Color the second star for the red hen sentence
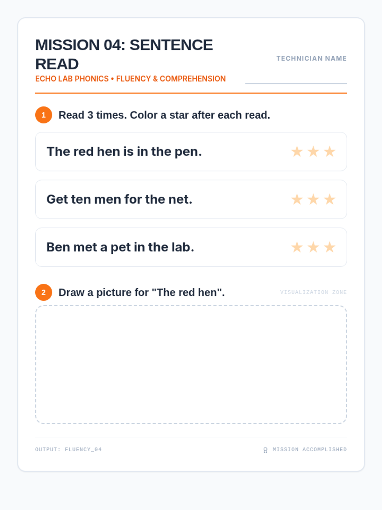 click(313, 152)
